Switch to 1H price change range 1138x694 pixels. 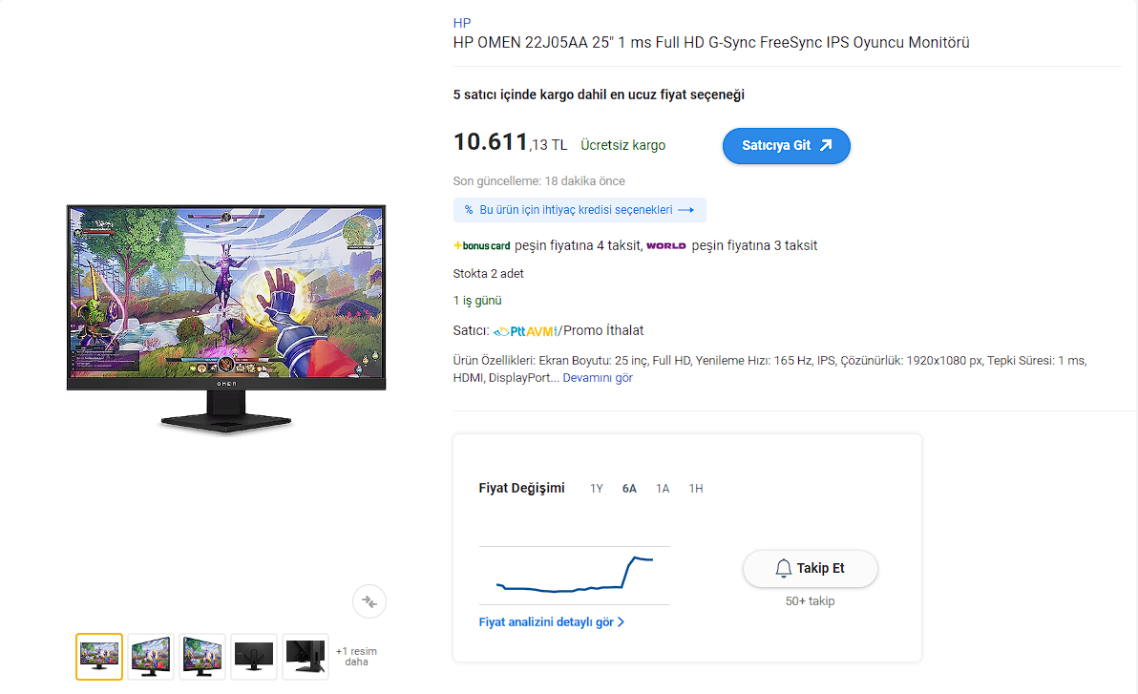click(696, 489)
